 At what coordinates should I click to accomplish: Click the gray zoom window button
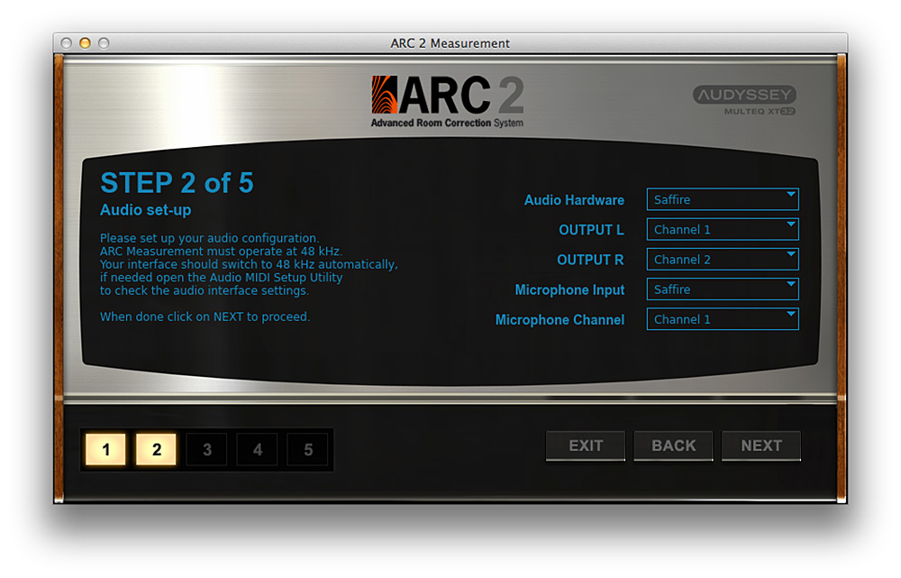click(x=103, y=43)
